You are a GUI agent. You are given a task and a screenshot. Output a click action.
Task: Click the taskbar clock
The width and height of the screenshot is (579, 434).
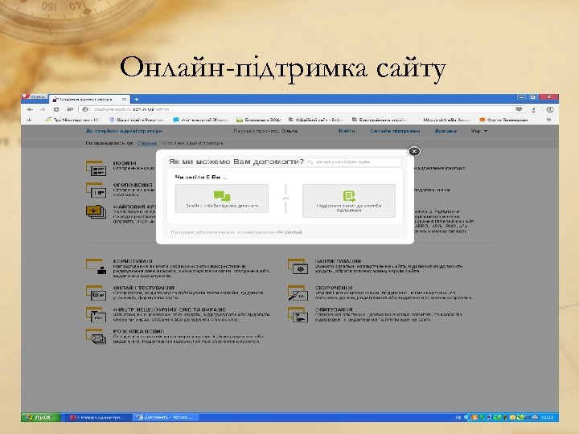pos(548,417)
